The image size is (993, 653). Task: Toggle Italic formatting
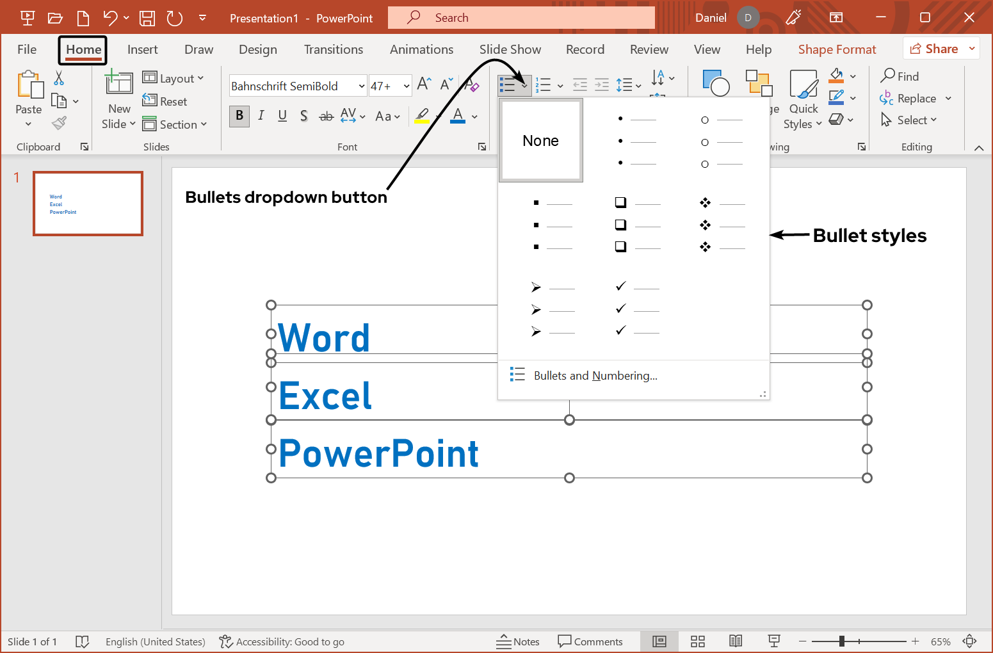click(x=261, y=116)
